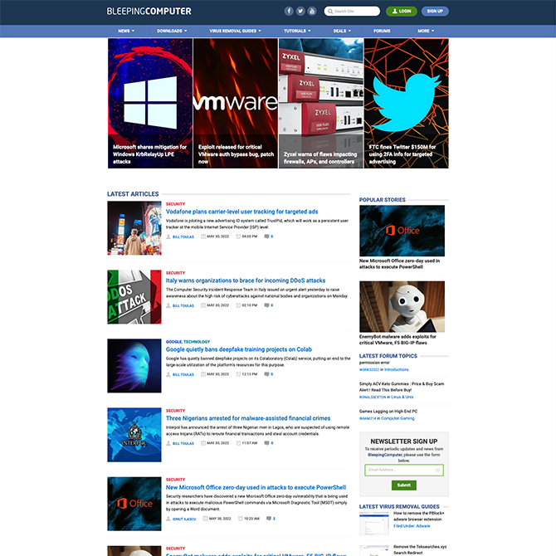Submit the newsletter sign up form
The height and width of the screenshot is (556, 556).
point(404,485)
